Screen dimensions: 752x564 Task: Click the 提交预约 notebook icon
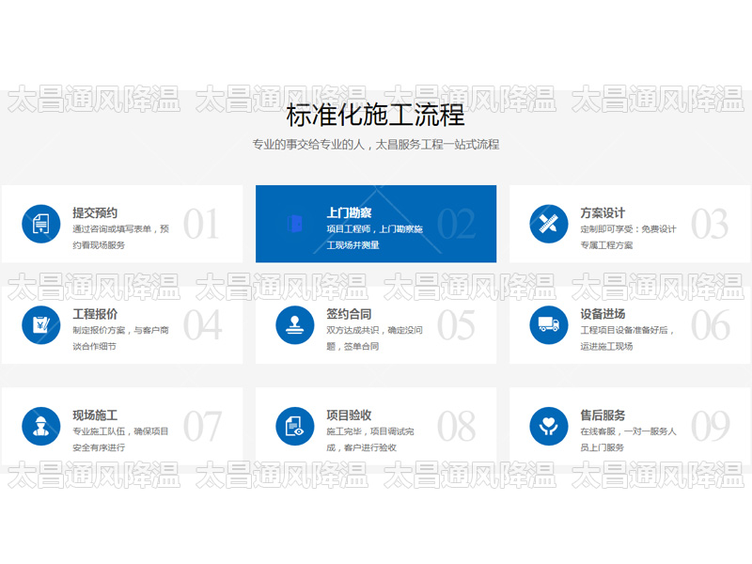[39, 222]
